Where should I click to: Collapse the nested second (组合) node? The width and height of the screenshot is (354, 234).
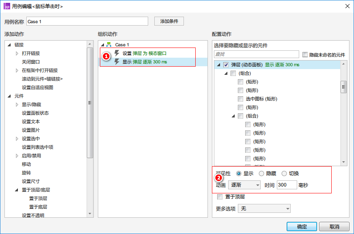(x=233, y=116)
